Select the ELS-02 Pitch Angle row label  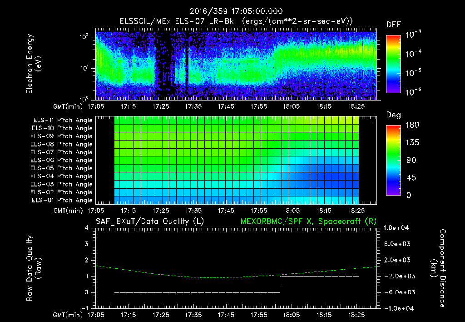tap(62, 192)
